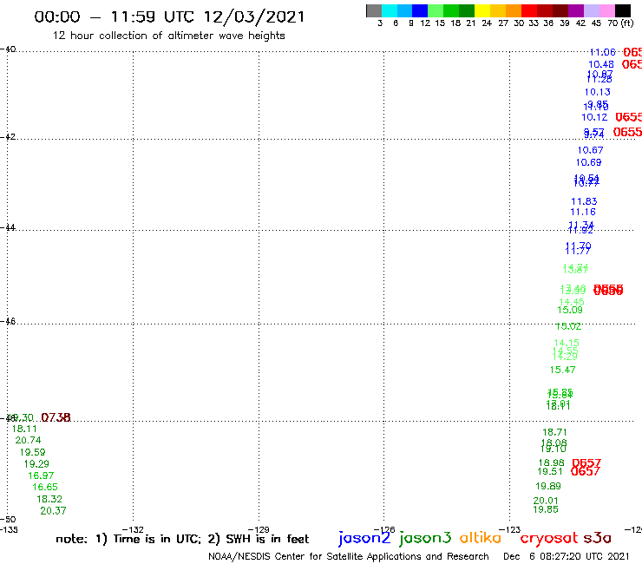
Task: Click the 10.13 wave height value
Action: pos(598,92)
